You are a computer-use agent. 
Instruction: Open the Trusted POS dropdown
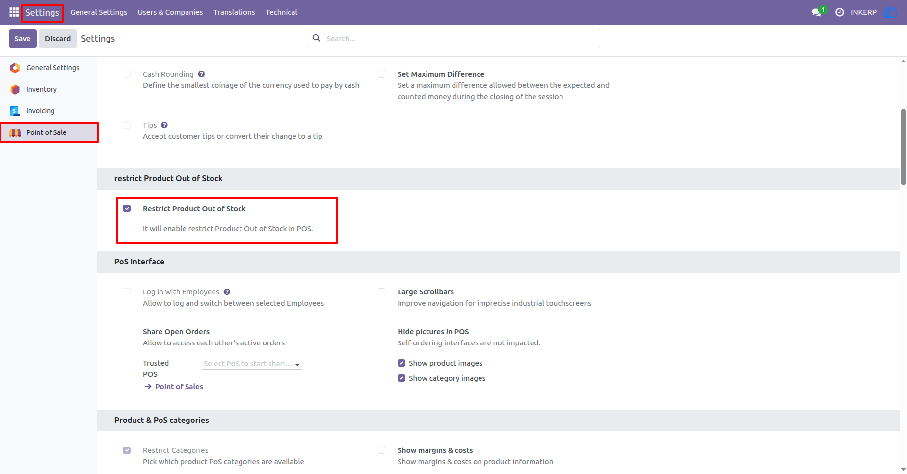[252, 364]
